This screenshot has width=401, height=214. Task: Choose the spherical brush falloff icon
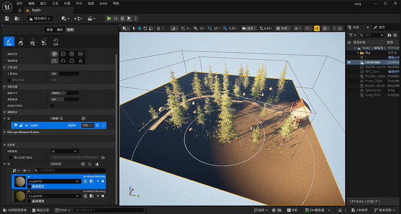click(72, 61)
